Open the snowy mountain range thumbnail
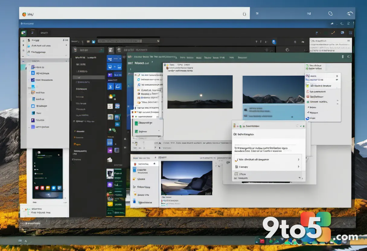 pos(273,90)
